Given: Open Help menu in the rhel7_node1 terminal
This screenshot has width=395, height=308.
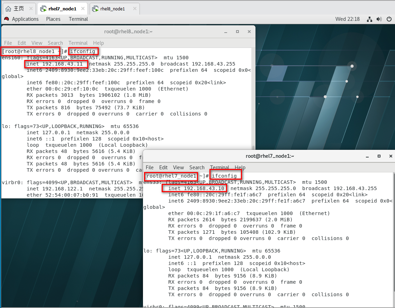Looking at the screenshot, I should click(240, 168).
